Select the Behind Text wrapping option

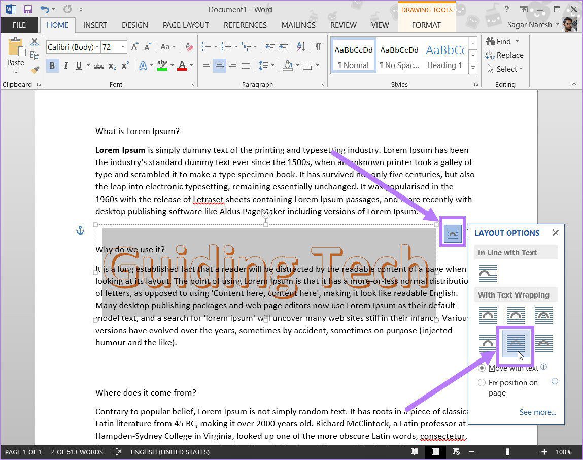point(516,343)
